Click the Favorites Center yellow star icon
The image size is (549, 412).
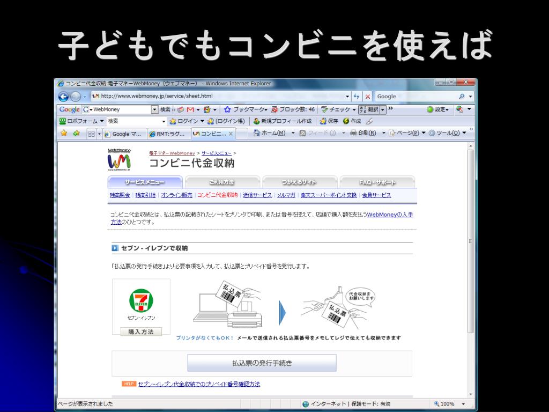tap(64, 133)
